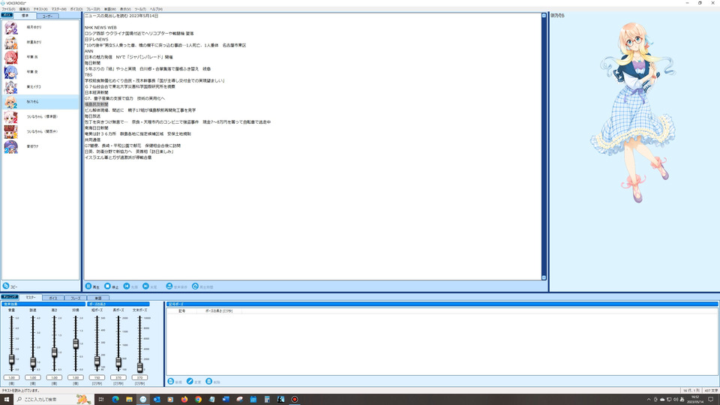
Task: Switch to the マスター tuning tab
Action: coord(31,298)
